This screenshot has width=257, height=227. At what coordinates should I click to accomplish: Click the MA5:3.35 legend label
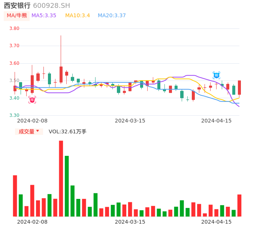pos(44,16)
